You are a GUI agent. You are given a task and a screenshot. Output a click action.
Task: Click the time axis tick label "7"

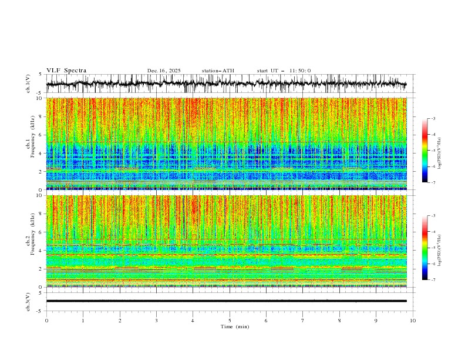pos(303,321)
